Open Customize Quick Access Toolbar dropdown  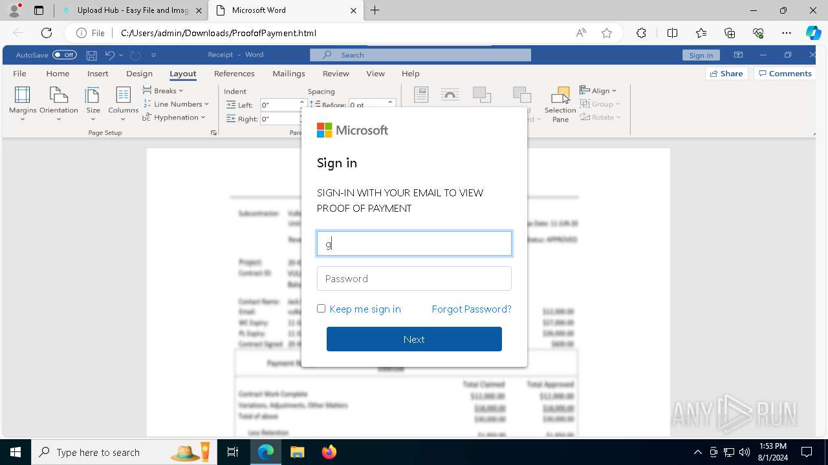(x=153, y=55)
